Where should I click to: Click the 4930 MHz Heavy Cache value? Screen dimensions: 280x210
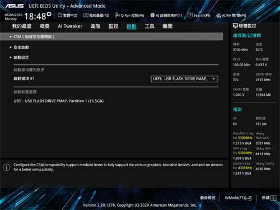[263, 169]
